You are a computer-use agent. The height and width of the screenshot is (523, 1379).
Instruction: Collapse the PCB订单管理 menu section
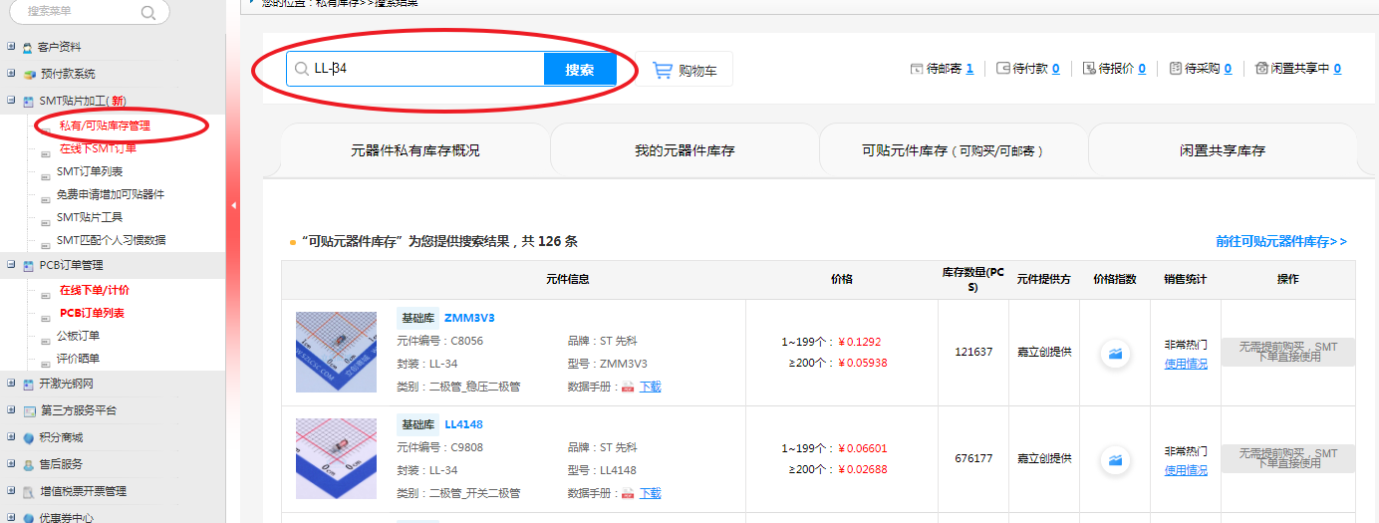(x=11, y=265)
